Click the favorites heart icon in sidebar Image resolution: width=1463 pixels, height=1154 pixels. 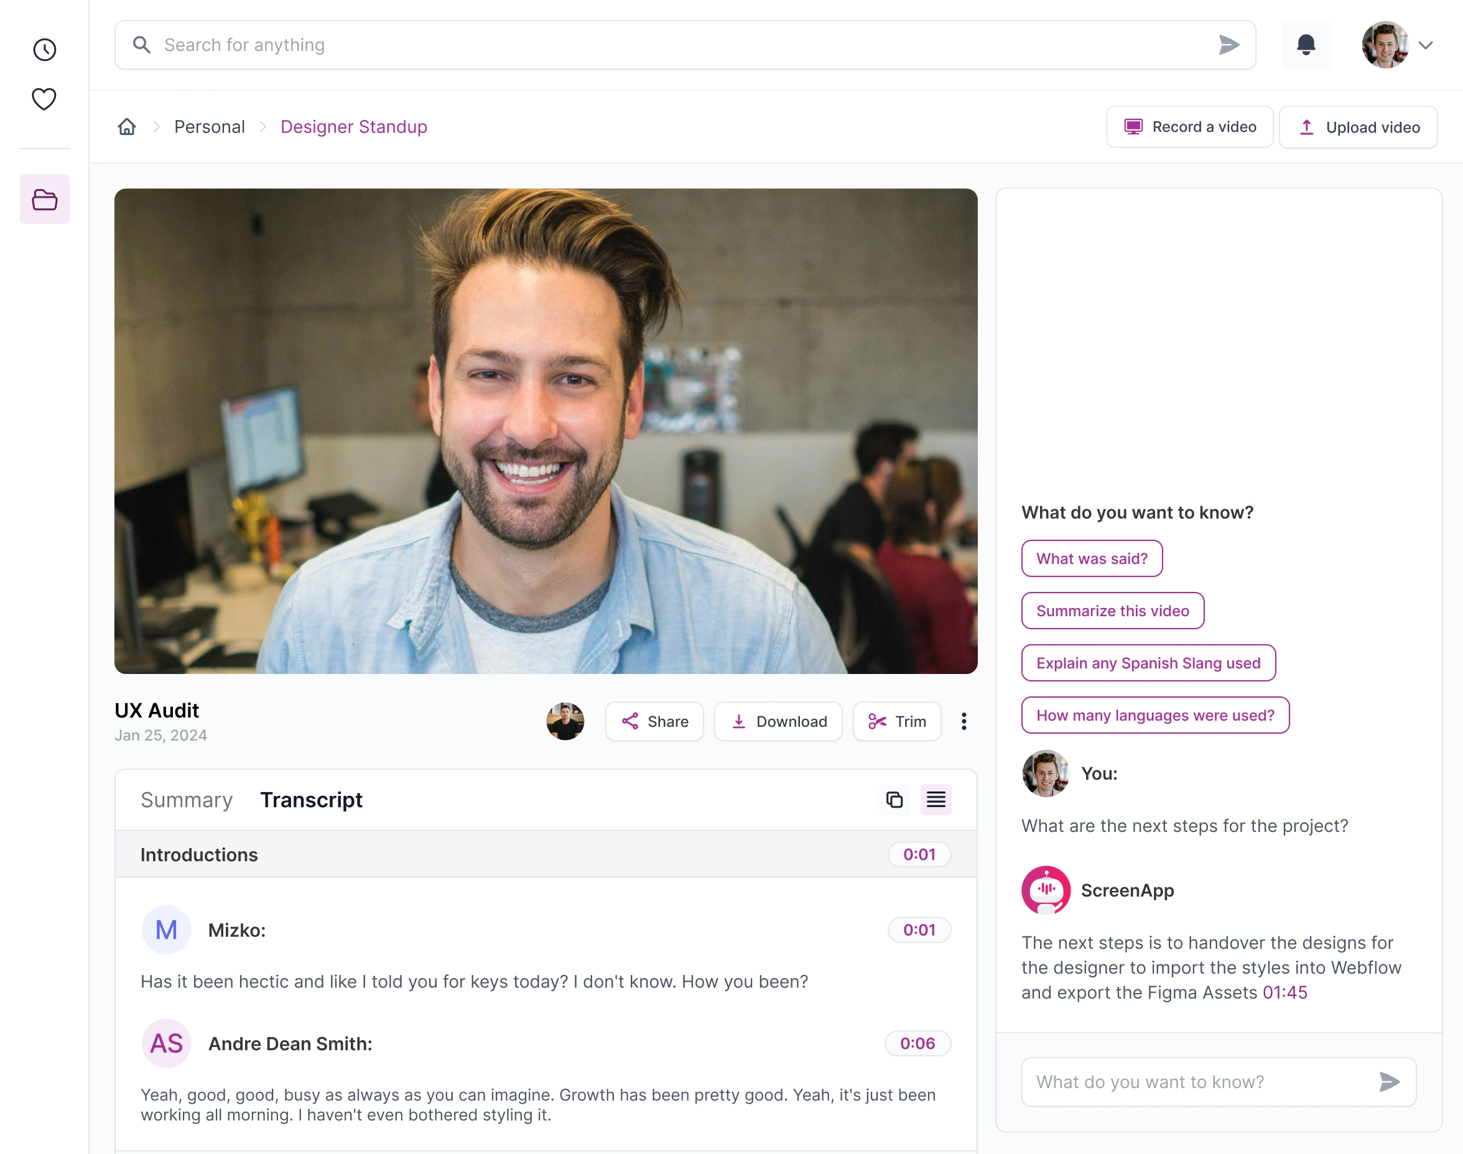44,99
